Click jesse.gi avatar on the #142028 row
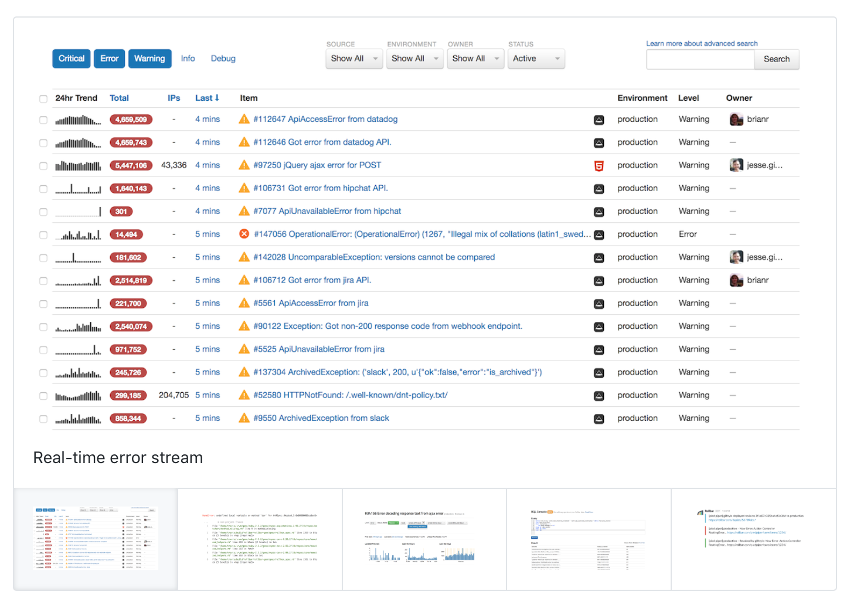This screenshot has height=605, width=850. [736, 257]
